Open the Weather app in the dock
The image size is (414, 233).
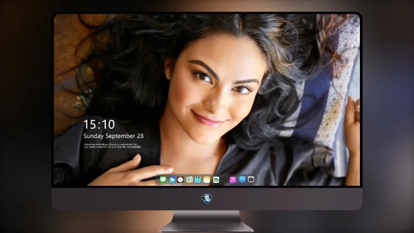coord(172,179)
